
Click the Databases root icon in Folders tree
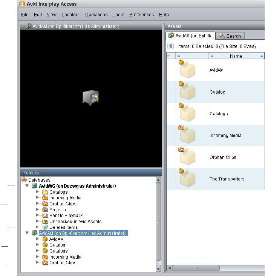click(x=24, y=180)
